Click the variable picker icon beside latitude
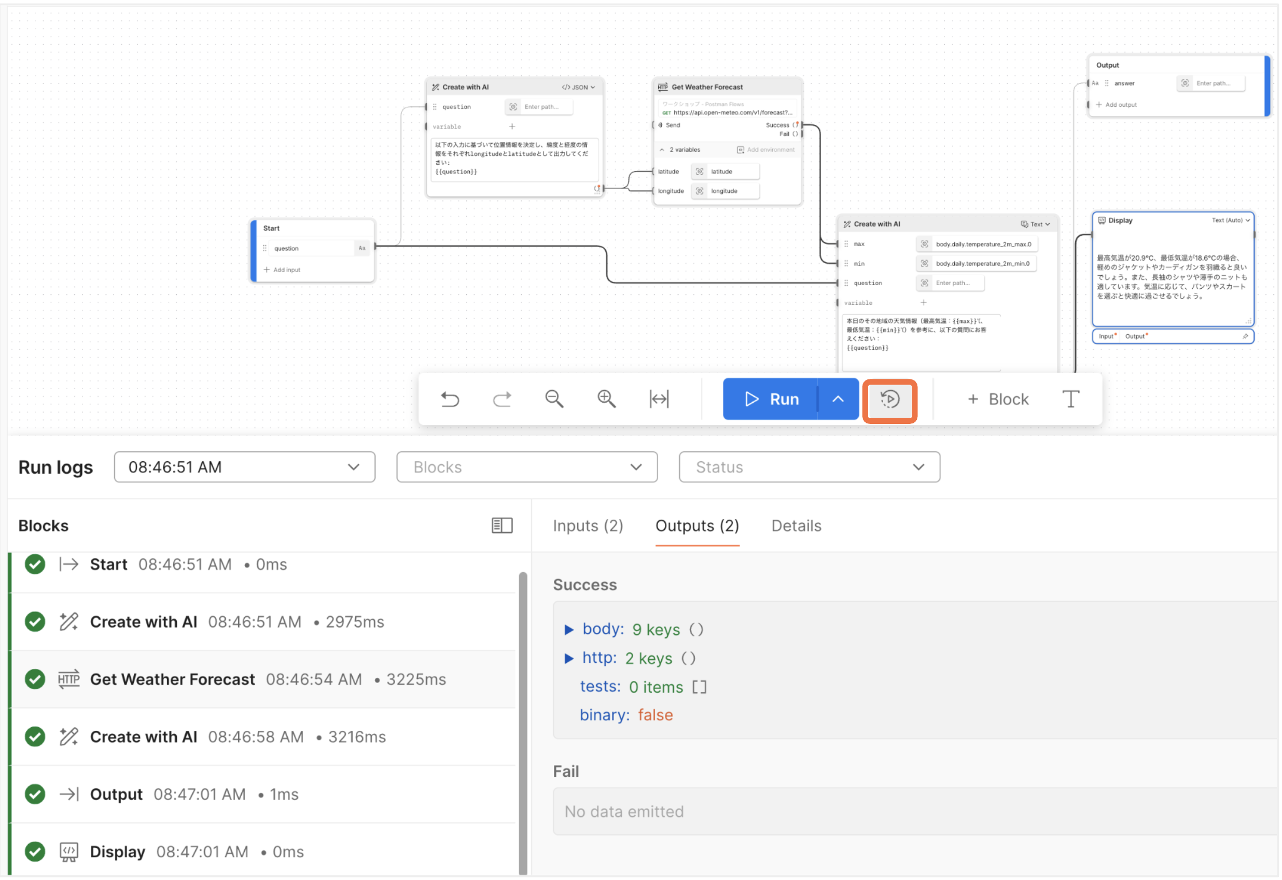 pos(699,172)
